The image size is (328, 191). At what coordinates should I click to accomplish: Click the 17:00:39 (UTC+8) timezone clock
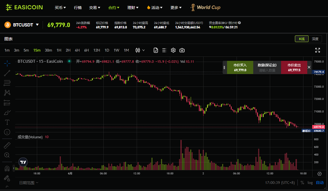point(280,183)
